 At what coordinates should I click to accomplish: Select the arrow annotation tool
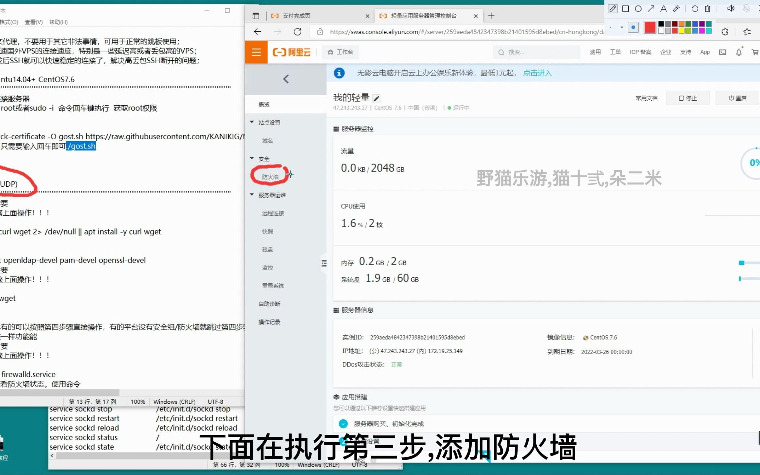(x=651, y=9)
